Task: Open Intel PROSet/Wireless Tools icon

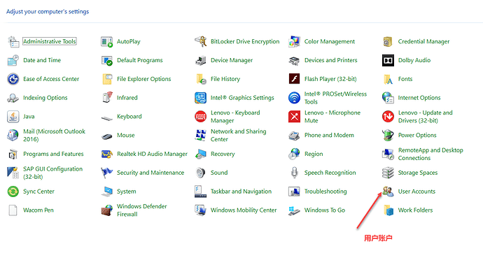Action: tap(294, 98)
